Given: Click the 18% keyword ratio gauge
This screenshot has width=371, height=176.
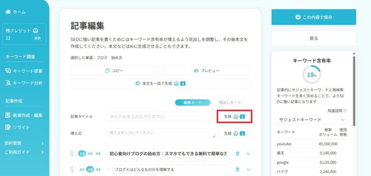Looking at the screenshot, I should coord(312,74).
